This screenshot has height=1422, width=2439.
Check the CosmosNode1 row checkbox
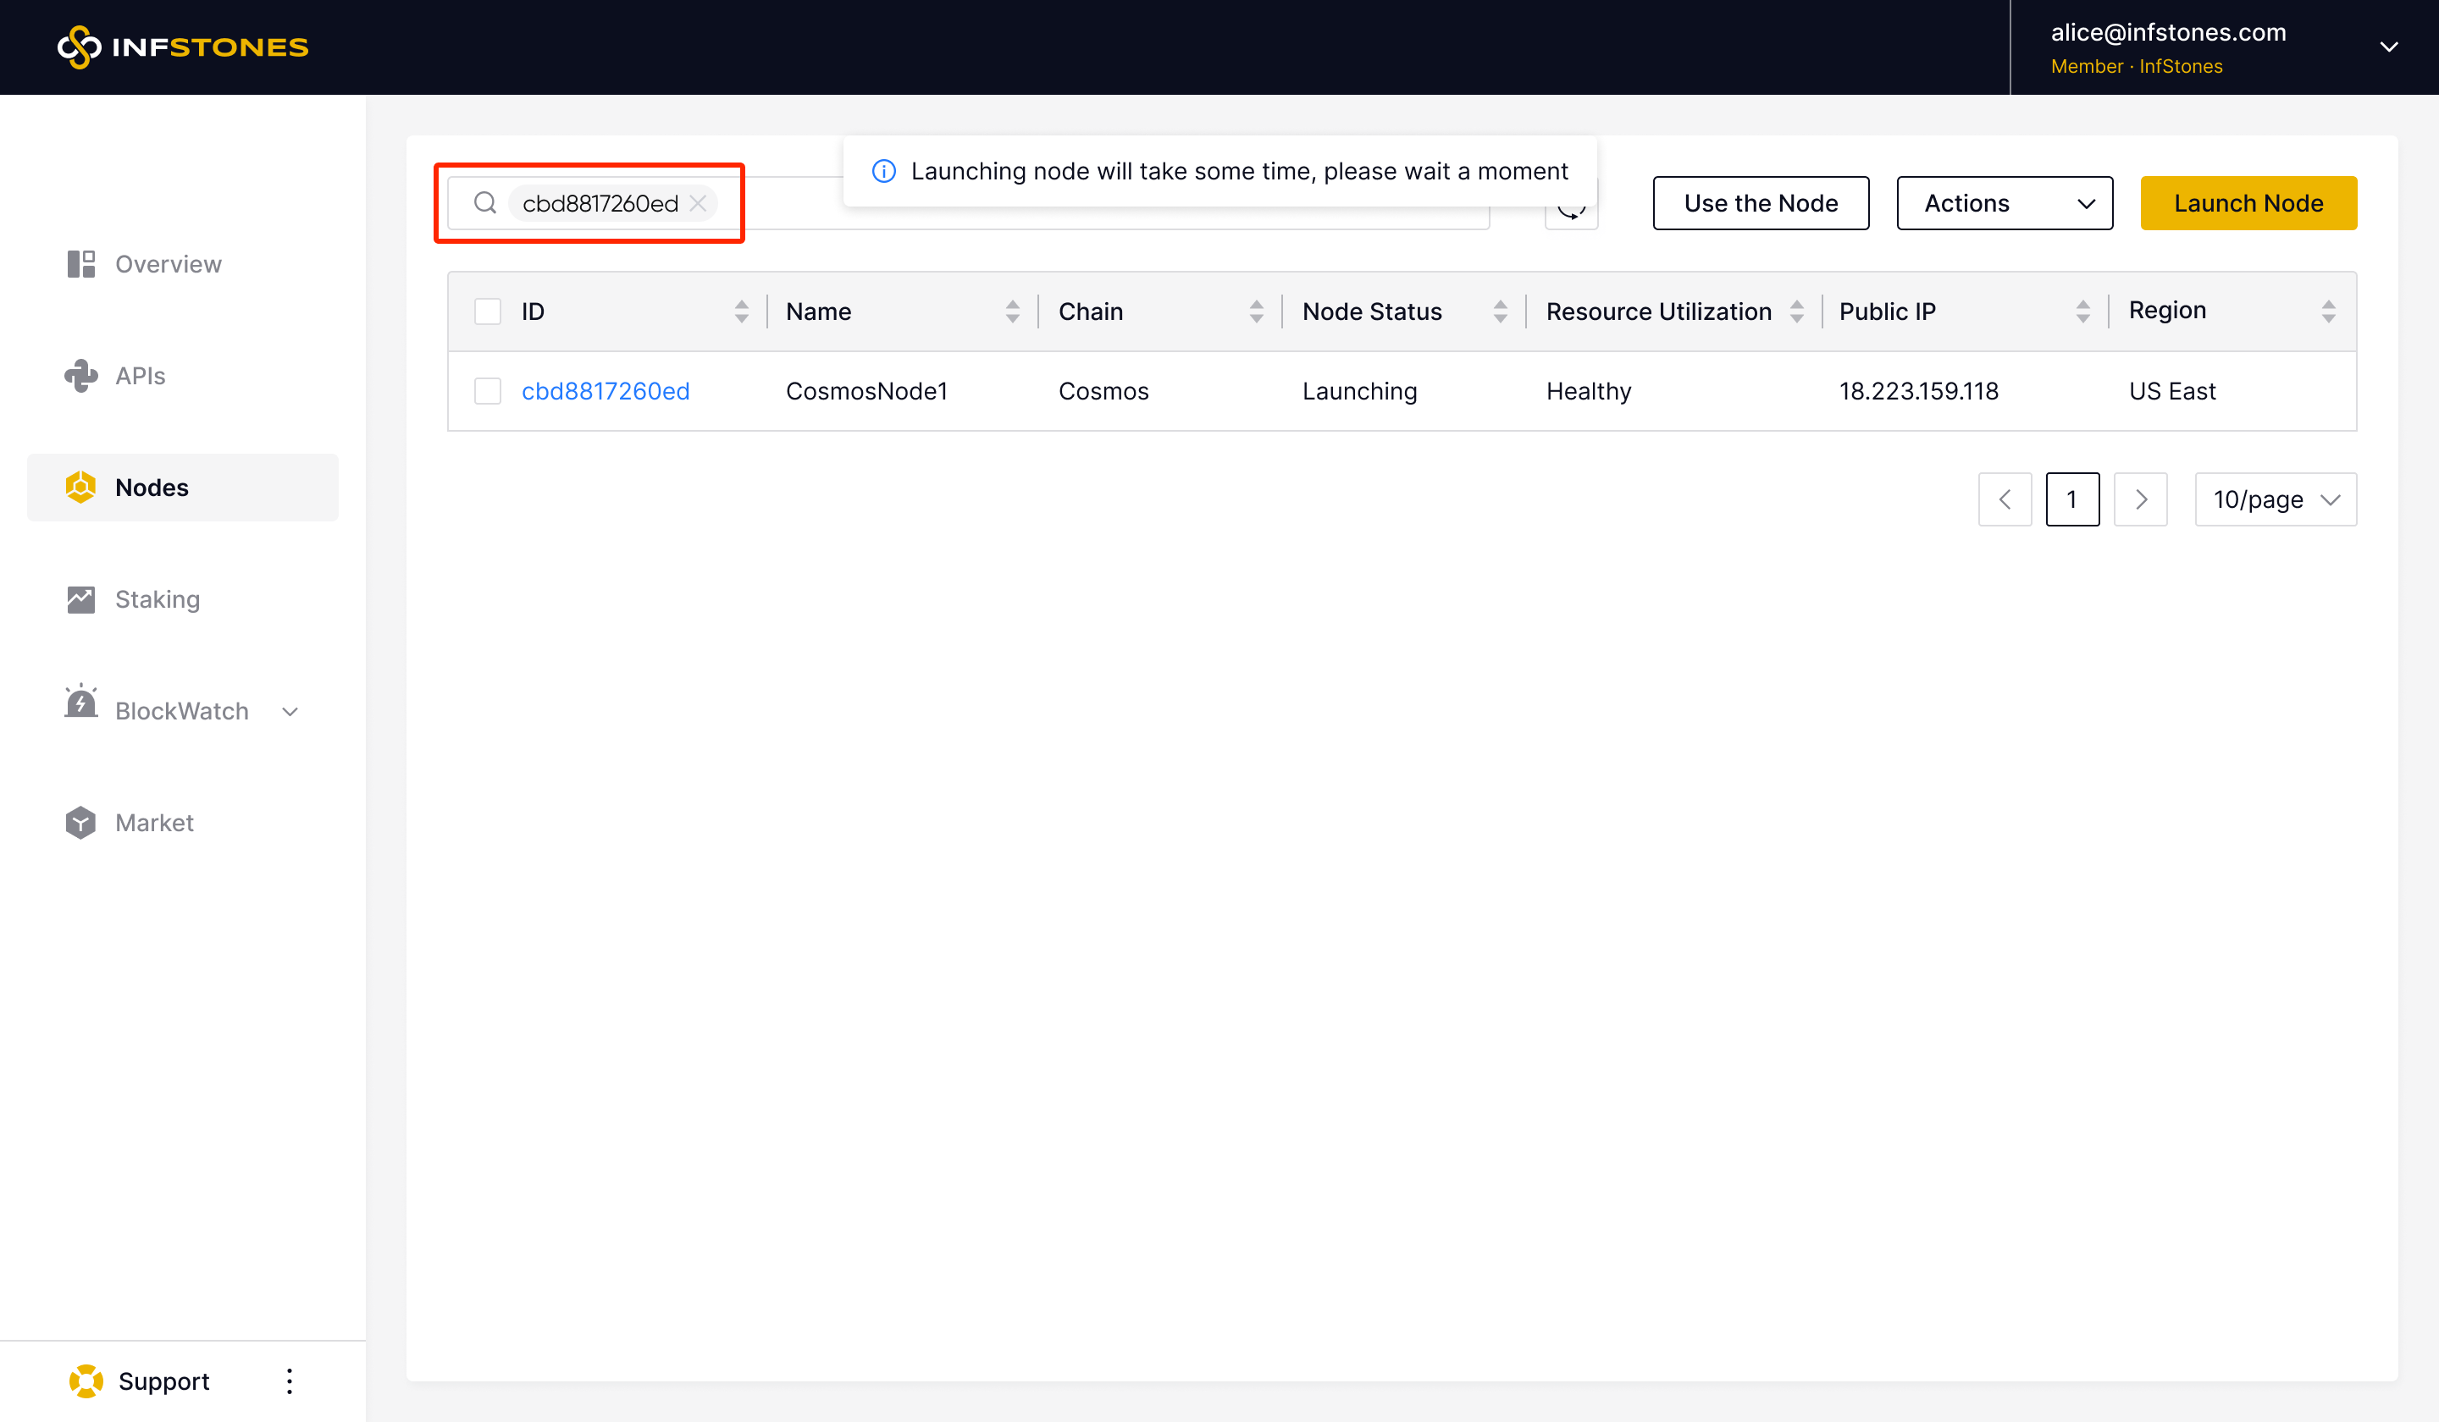(x=488, y=391)
